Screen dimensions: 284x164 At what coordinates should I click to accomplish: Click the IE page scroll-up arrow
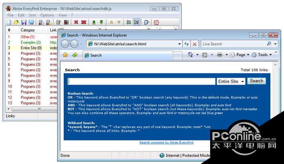275,64
